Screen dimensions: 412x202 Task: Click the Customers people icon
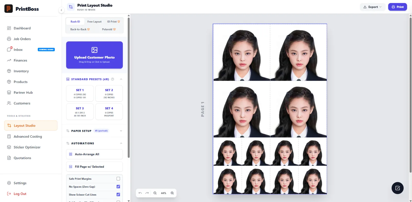pyautogui.click(x=9, y=103)
